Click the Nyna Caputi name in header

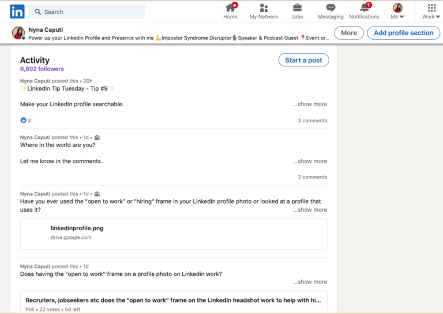pos(46,29)
